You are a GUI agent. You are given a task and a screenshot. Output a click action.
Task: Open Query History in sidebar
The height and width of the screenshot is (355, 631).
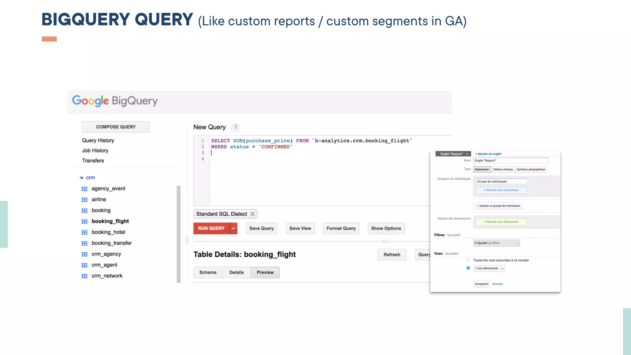click(98, 141)
